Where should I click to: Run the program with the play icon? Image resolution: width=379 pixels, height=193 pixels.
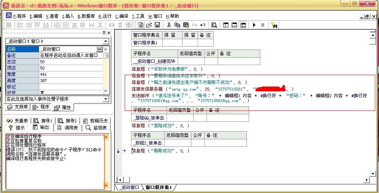(254, 25)
